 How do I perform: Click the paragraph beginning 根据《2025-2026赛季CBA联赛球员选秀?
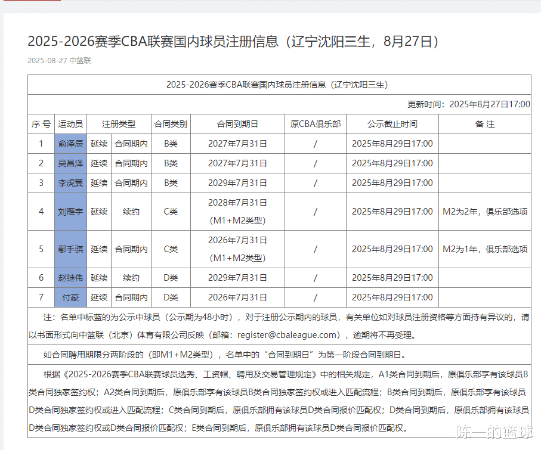point(279,401)
